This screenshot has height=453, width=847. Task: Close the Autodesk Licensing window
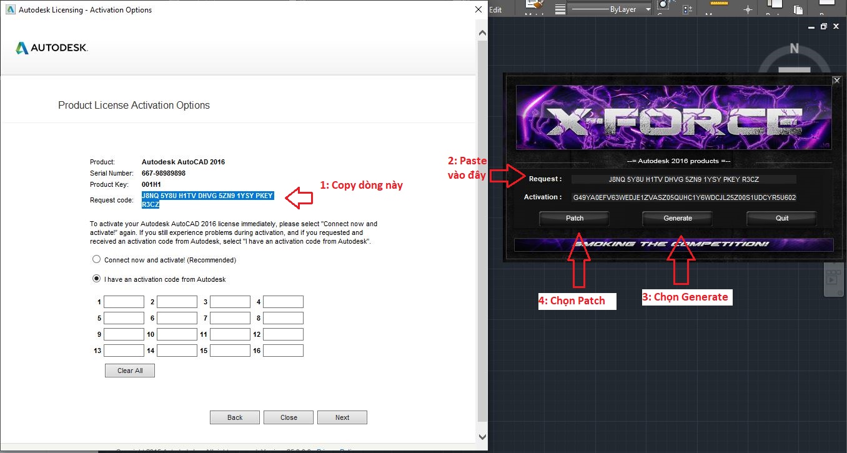(478, 9)
